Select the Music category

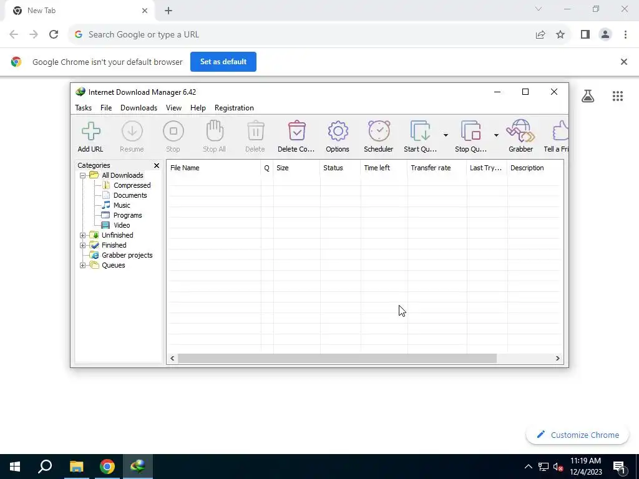click(122, 205)
